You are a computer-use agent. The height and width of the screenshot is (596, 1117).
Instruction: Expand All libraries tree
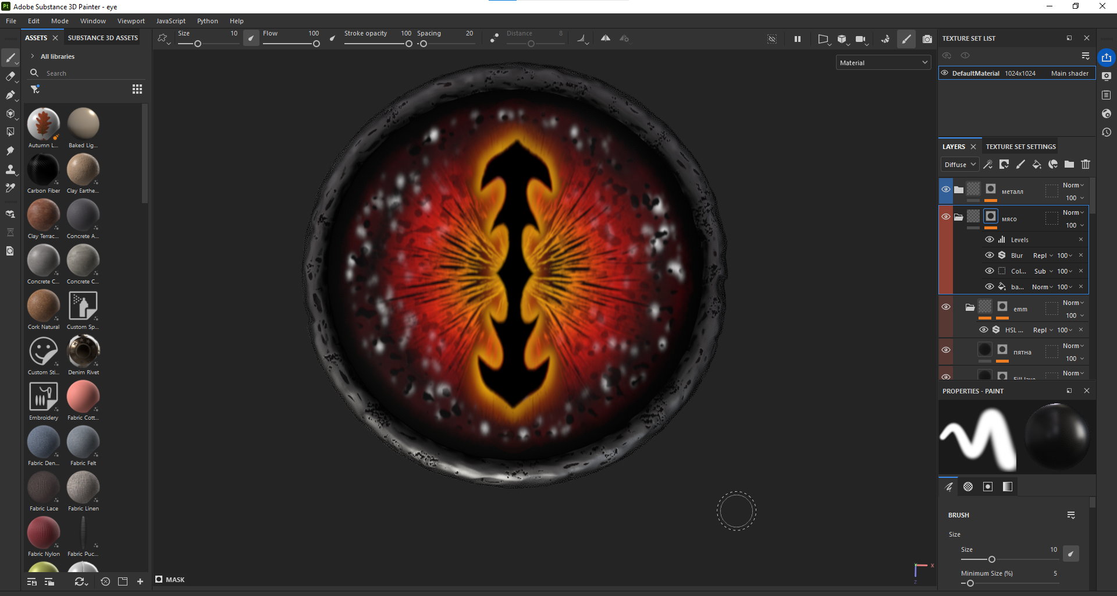(33, 56)
